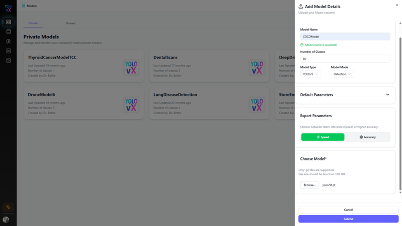The height and width of the screenshot is (226, 402).
Task: Expand the Default Parameters section
Action: [345, 95]
